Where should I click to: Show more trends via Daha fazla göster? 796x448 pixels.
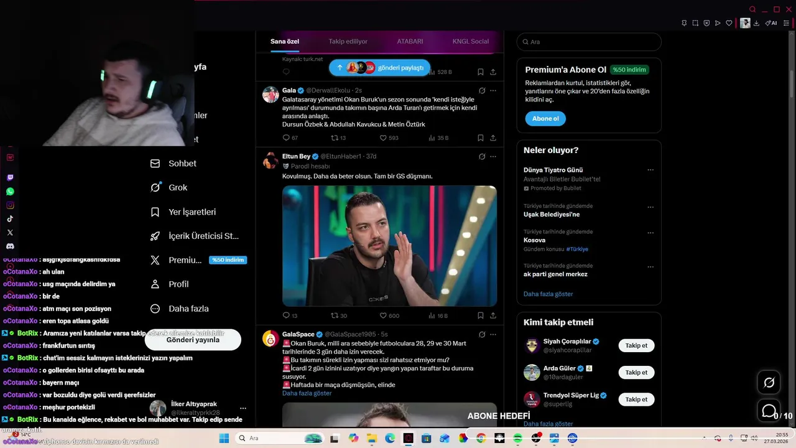(x=548, y=294)
